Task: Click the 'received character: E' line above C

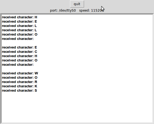Action: click(x=19, y=47)
